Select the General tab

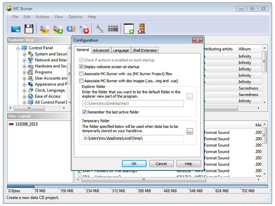pyautogui.click(x=82, y=50)
